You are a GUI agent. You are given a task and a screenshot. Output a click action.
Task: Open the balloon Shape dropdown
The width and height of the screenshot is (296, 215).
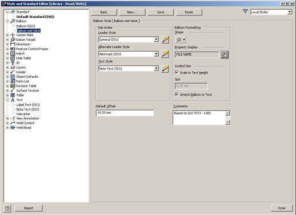(x=181, y=40)
